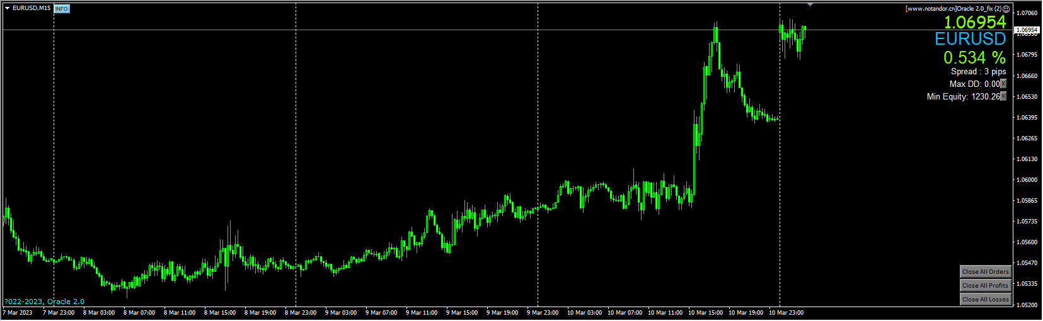The image size is (1043, 321).
Task: Click the Spread : 3 pips label
Action: (x=978, y=72)
